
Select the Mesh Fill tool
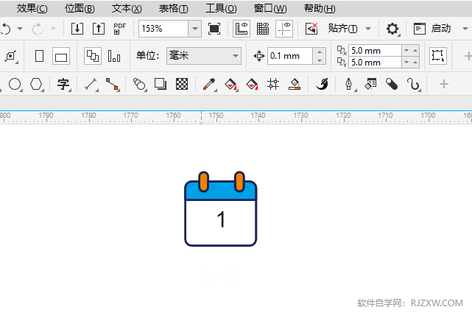click(273, 84)
